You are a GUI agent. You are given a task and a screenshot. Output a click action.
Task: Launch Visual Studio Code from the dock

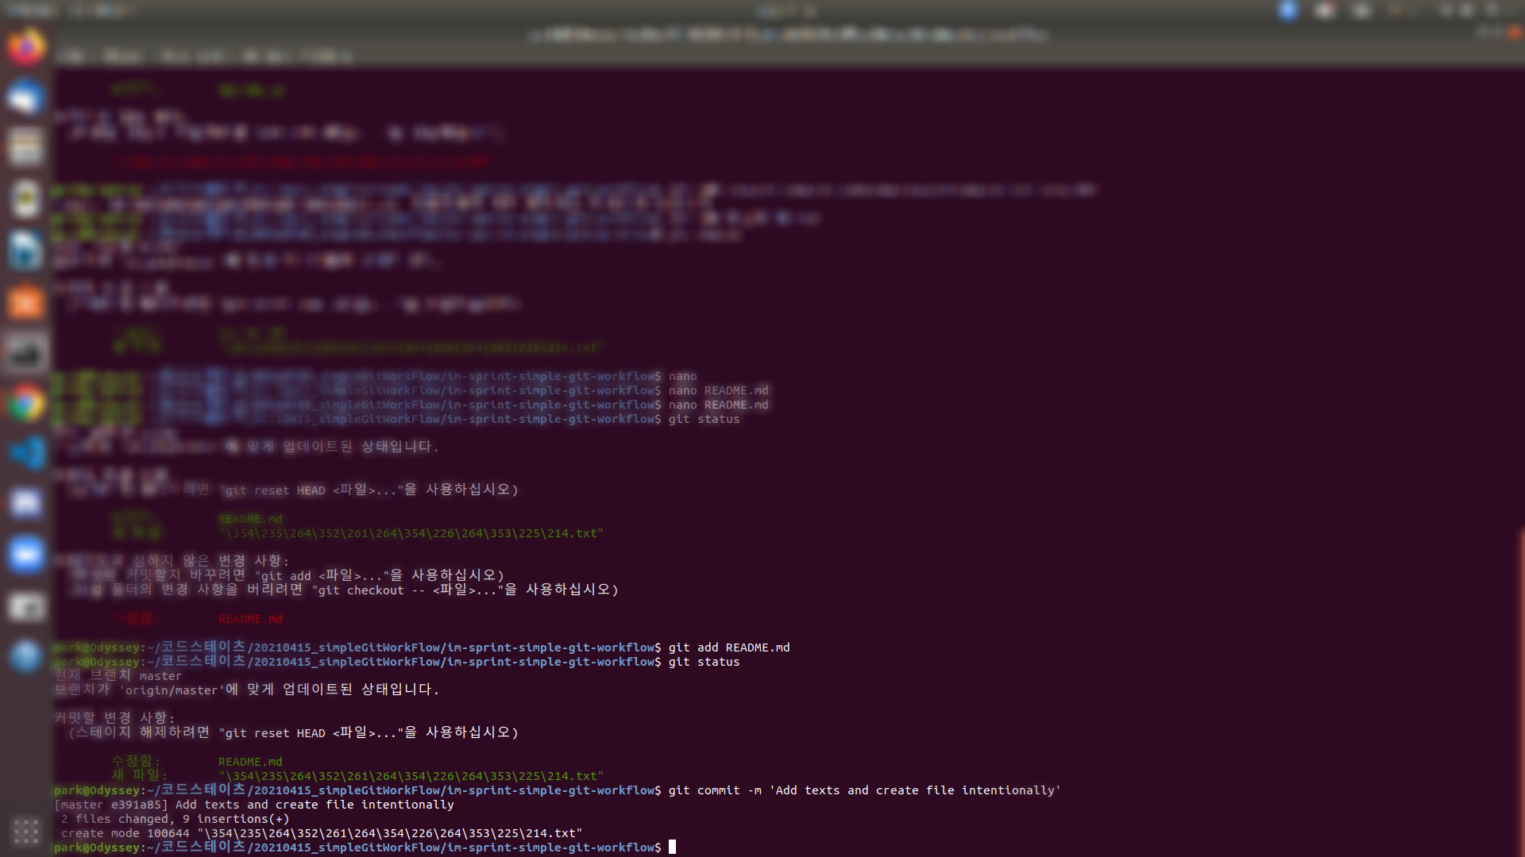(25, 454)
